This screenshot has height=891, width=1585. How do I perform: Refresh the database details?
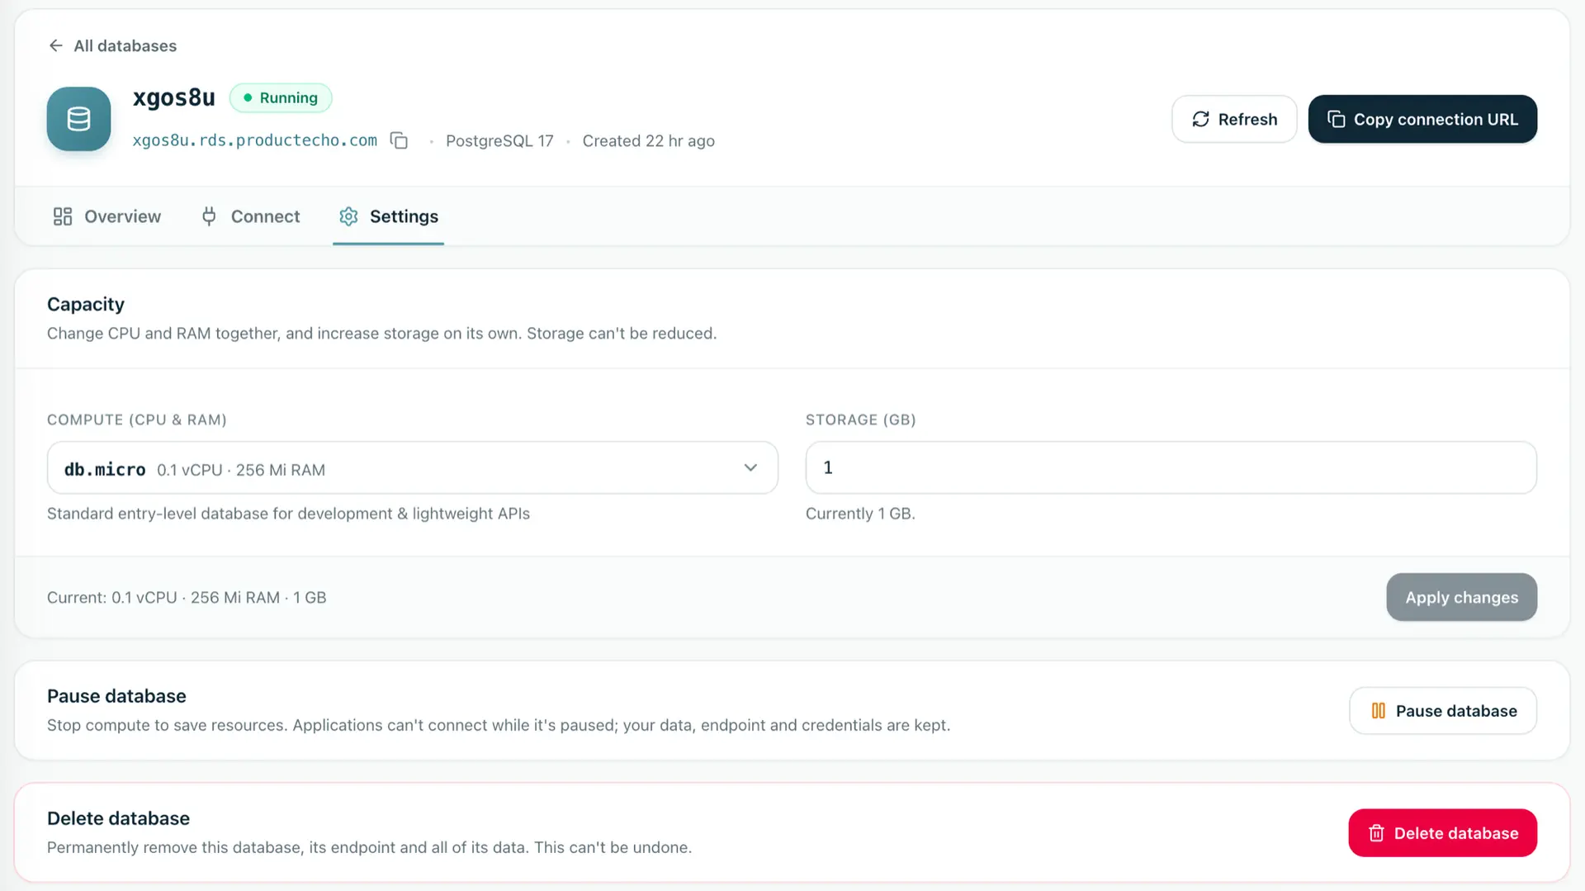point(1234,119)
